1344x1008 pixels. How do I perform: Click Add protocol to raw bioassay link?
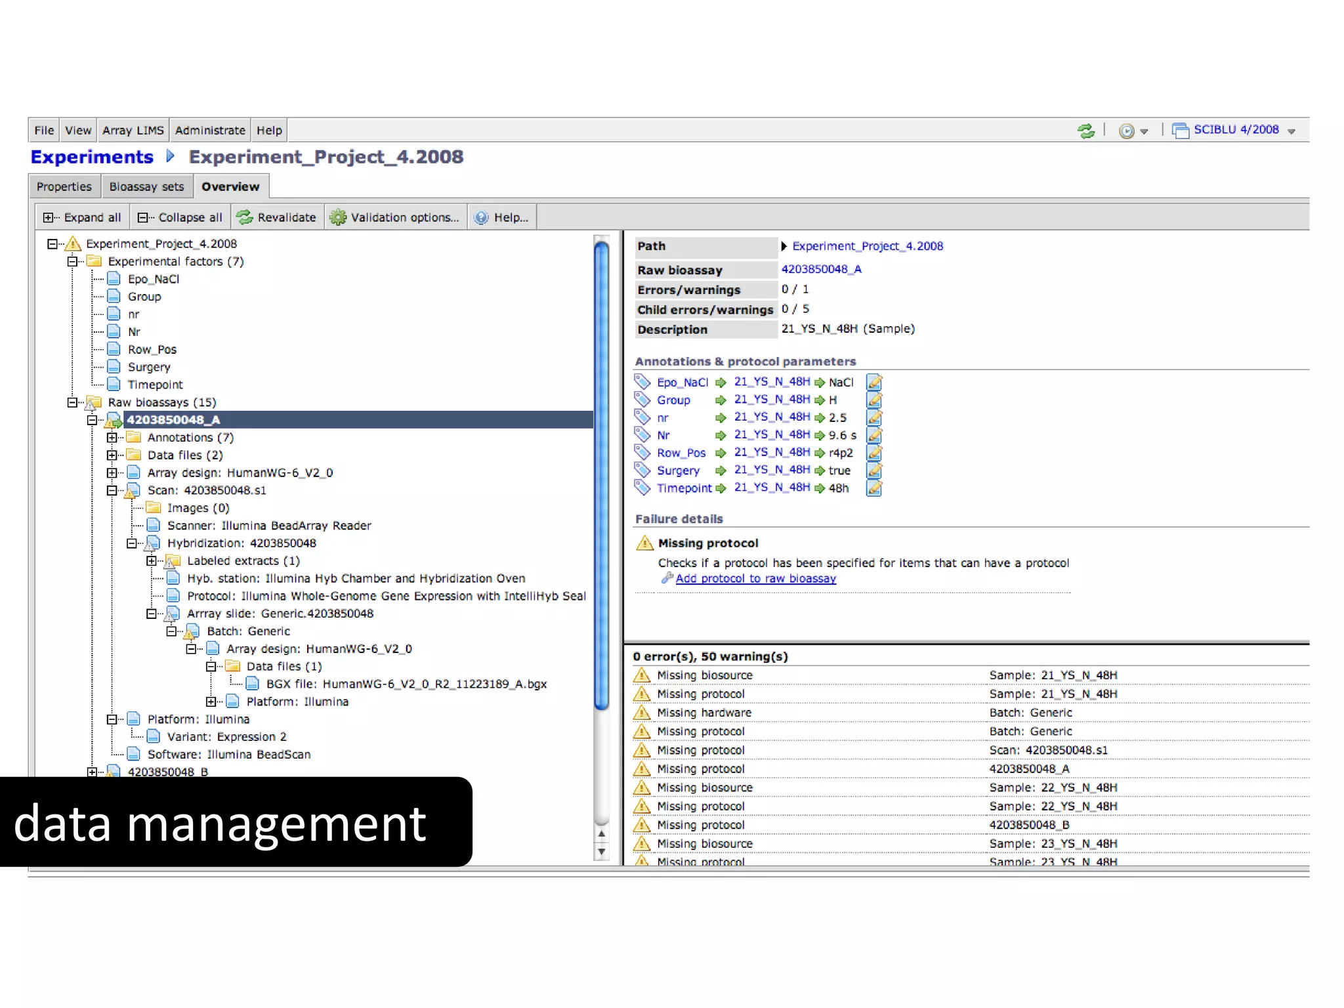pos(755,579)
